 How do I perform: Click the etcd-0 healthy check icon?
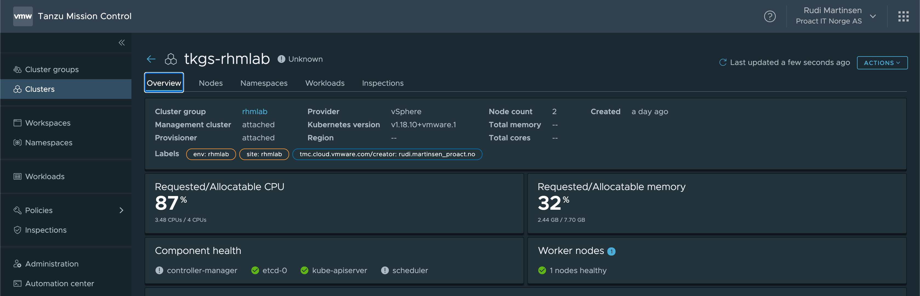[x=255, y=270]
